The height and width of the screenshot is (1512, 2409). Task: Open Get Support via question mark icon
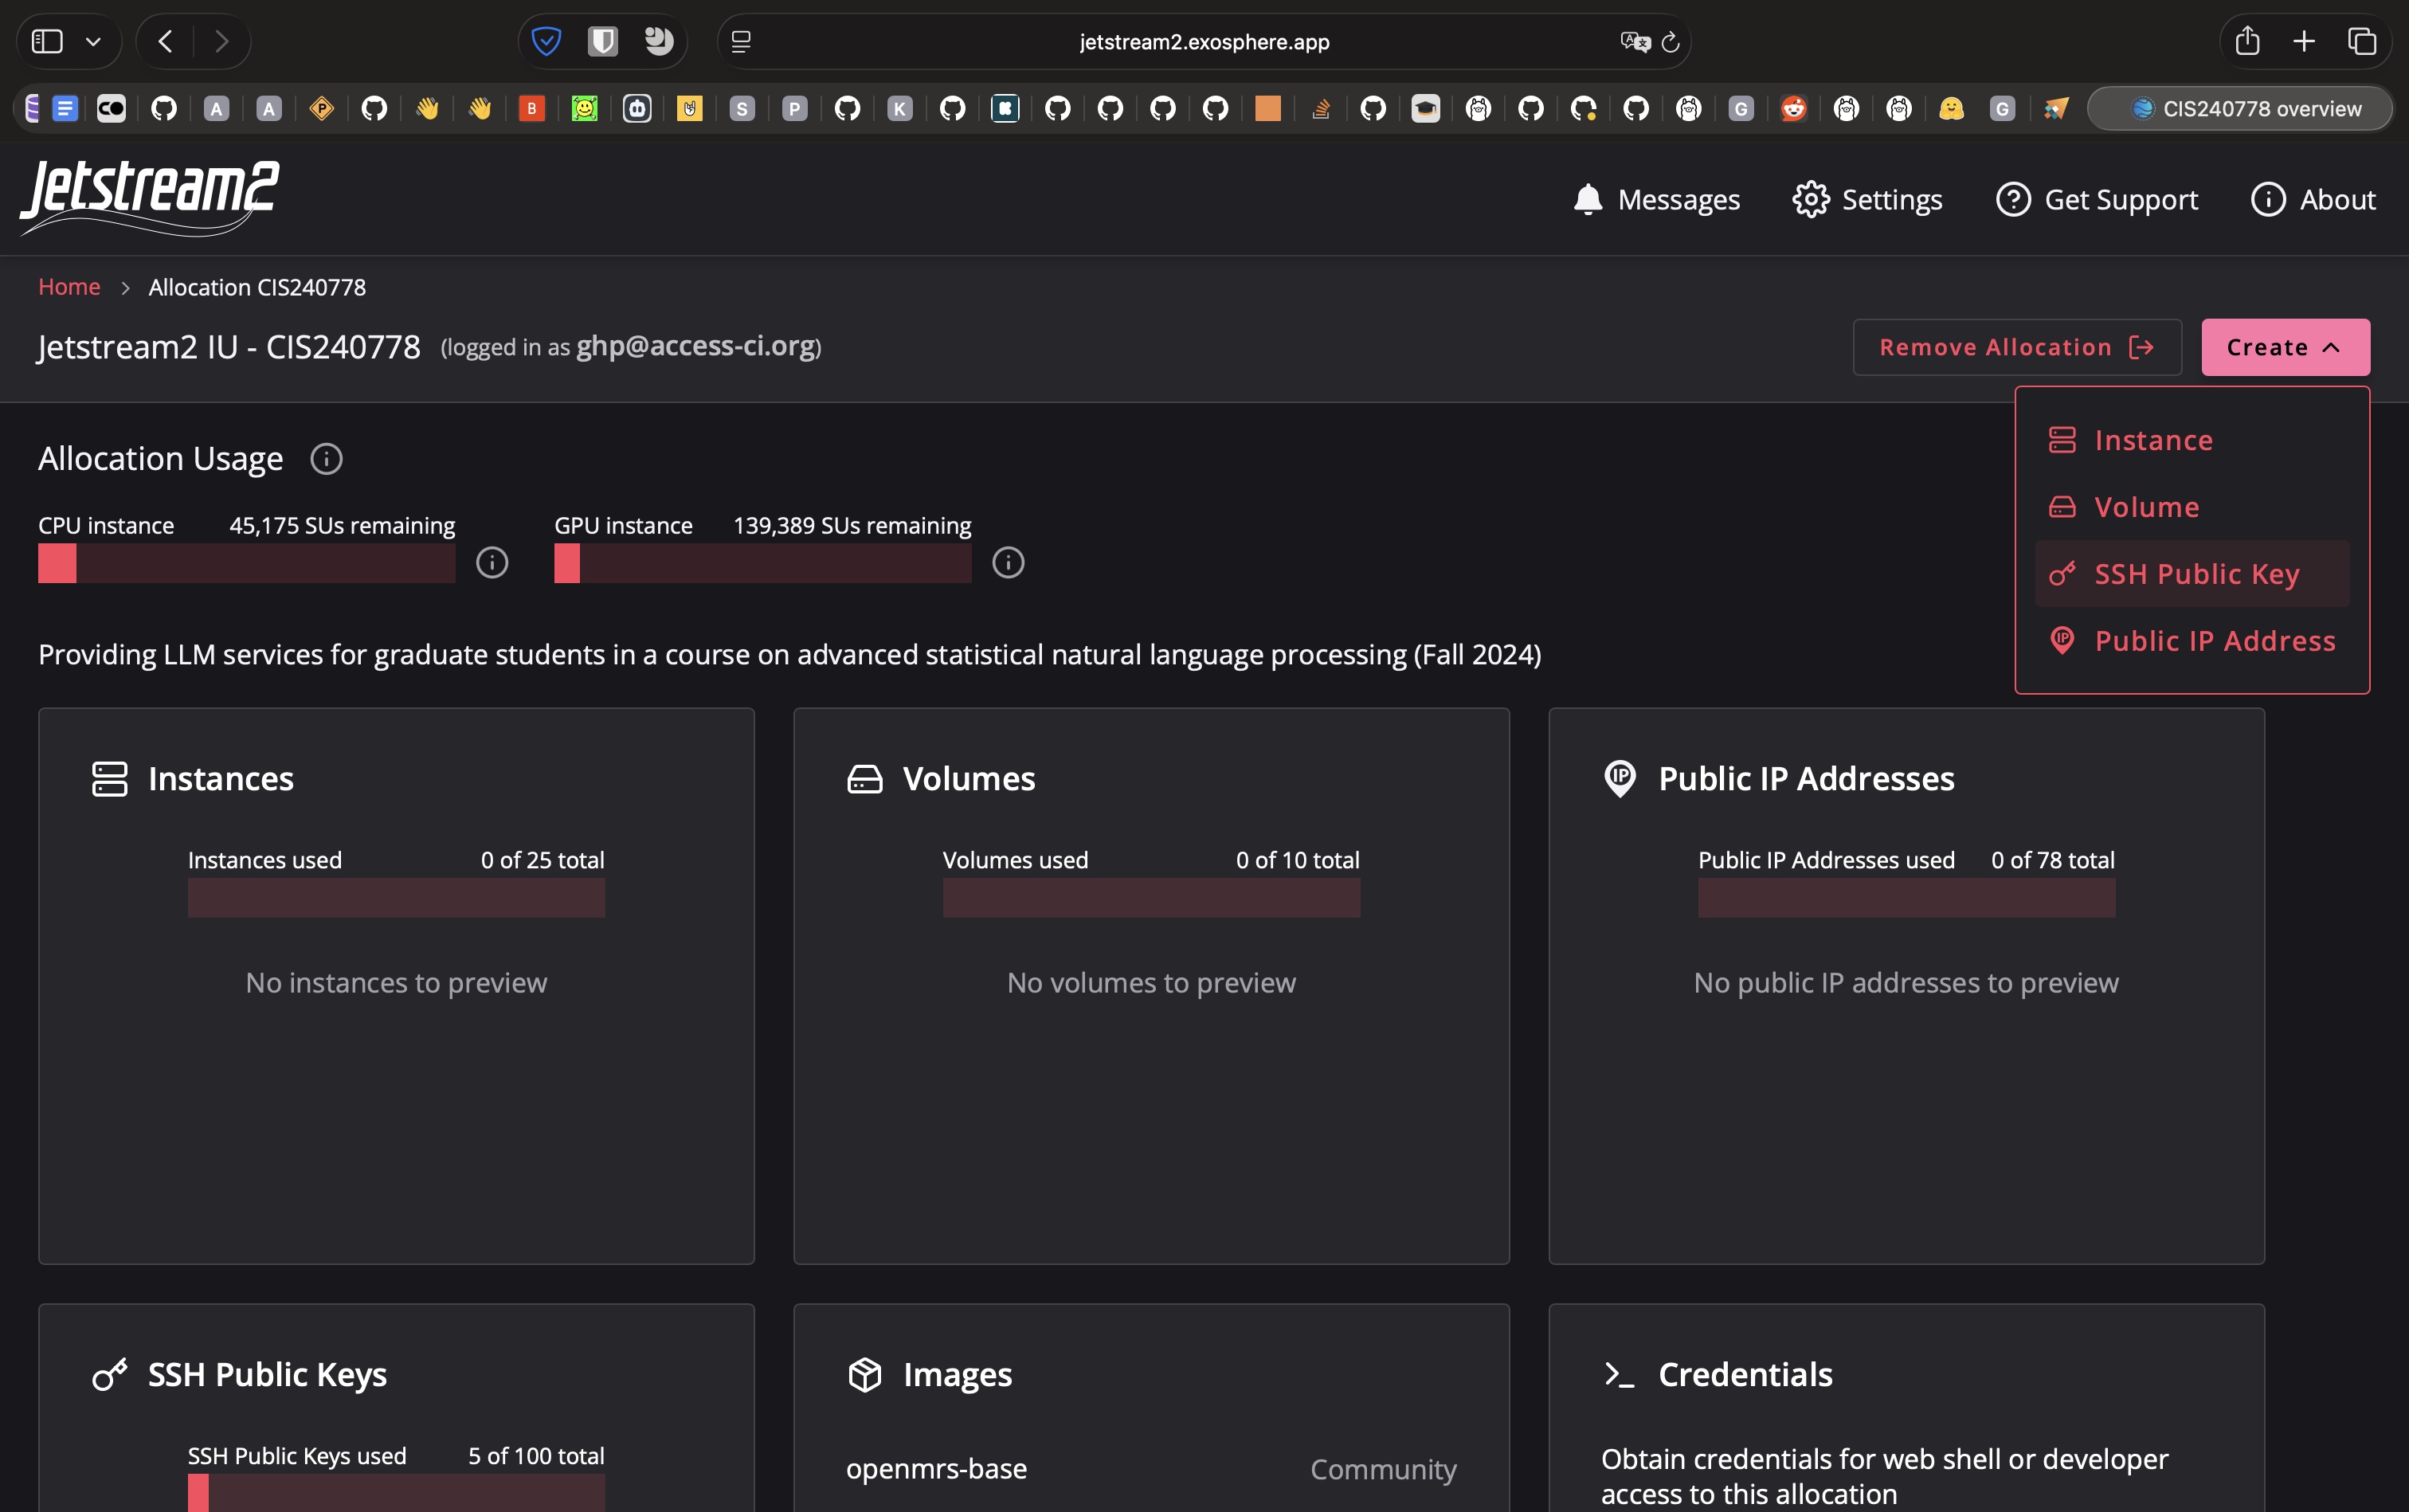[2013, 199]
